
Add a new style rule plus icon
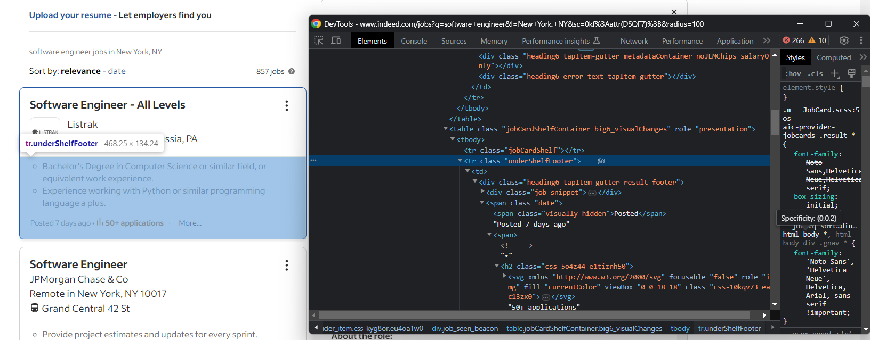835,73
